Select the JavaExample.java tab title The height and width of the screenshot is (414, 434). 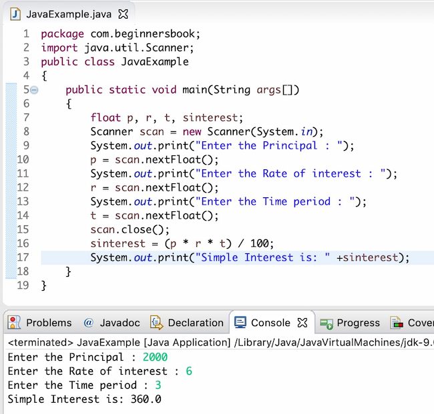tap(68, 13)
